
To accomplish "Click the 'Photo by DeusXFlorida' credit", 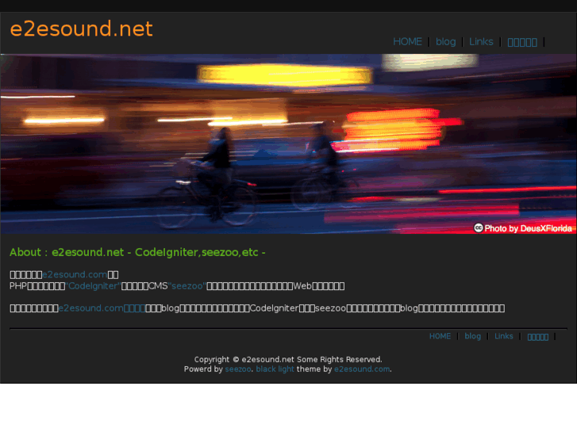I will coord(528,229).
